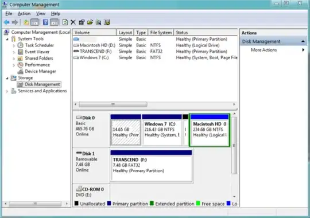Expand the Performance node arrow

point(14,65)
